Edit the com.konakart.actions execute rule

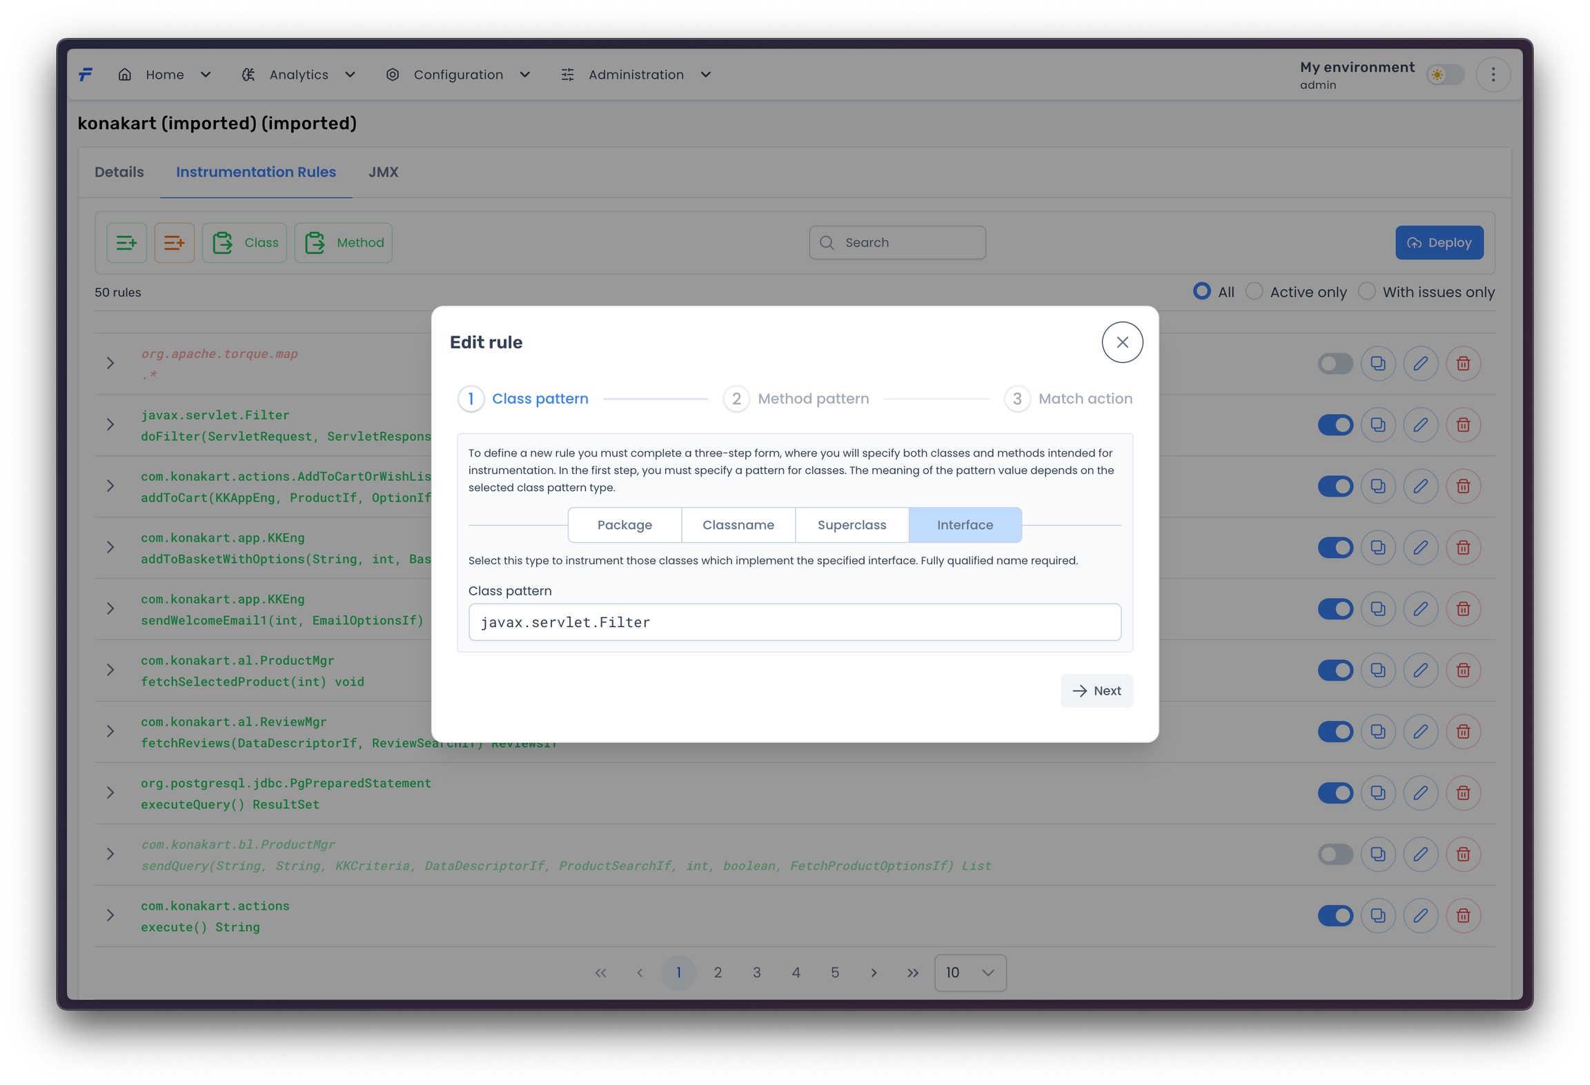[1420, 915]
